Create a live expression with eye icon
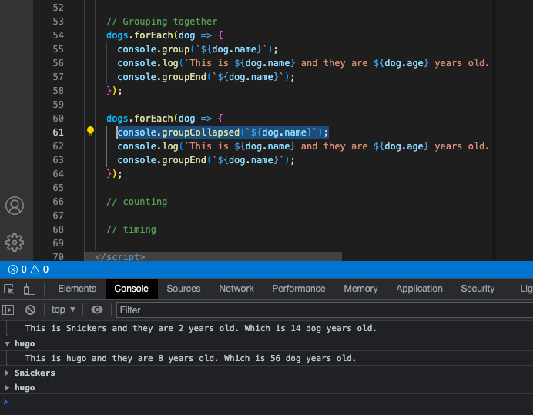The width and height of the screenshot is (533, 415). tap(97, 310)
